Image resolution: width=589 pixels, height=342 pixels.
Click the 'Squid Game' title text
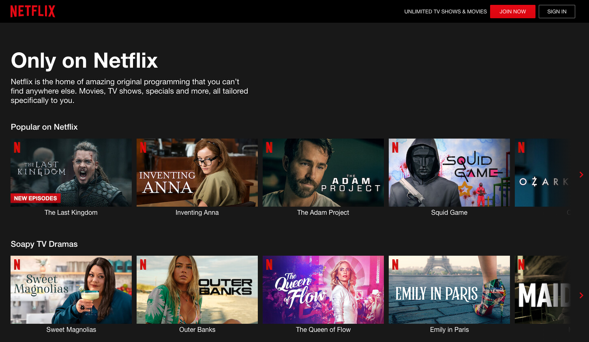tap(449, 212)
